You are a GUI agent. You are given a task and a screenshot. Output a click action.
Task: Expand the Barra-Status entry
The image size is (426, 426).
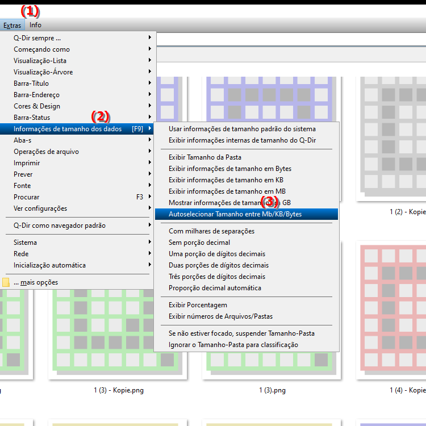[x=77, y=118]
